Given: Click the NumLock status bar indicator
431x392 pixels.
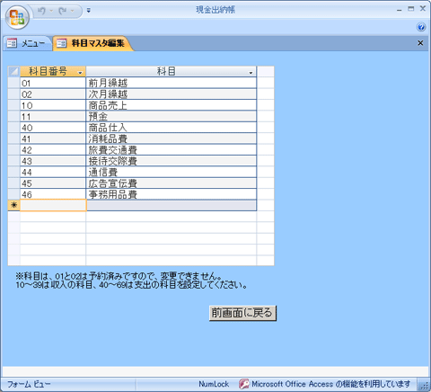Looking at the screenshot, I should coord(214,384).
